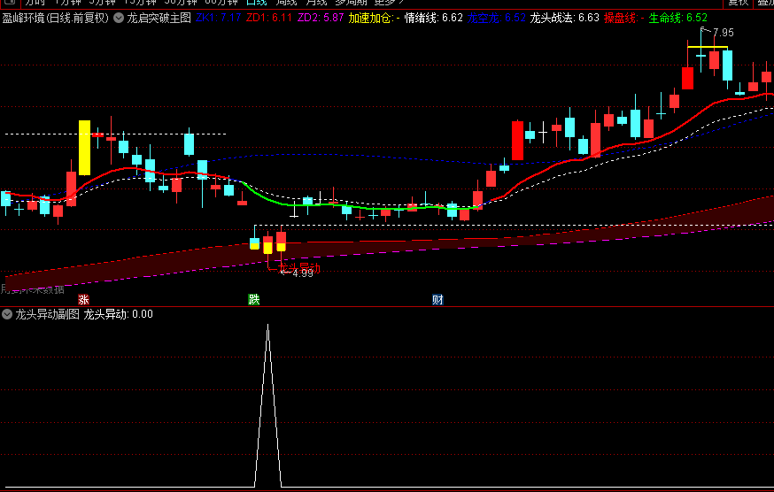Open the 多周期 multi-period tab

point(351,3)
